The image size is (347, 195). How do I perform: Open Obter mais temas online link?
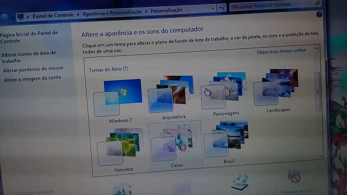281,51
